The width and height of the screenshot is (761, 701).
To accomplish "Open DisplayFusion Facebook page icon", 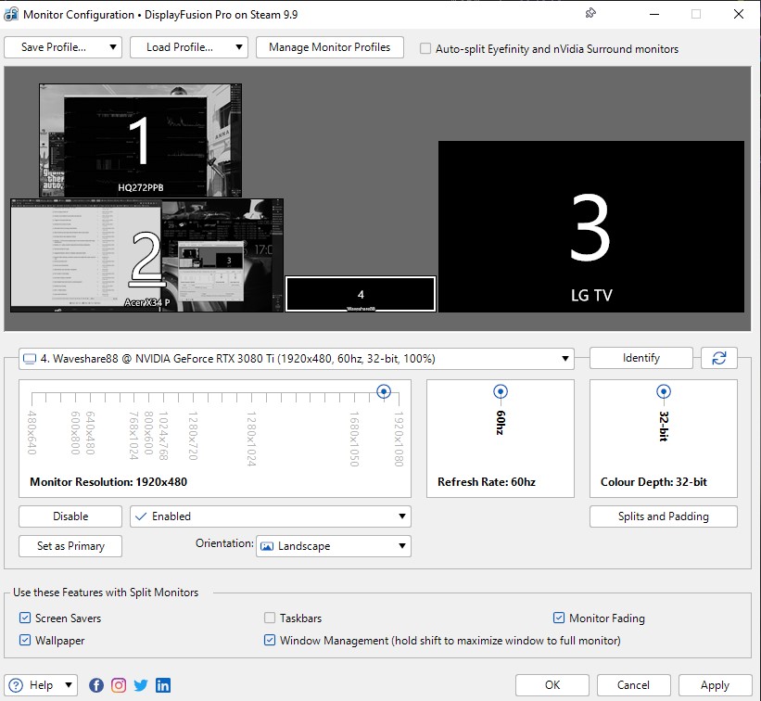I will pyautogui.click(x=96, y=685).
